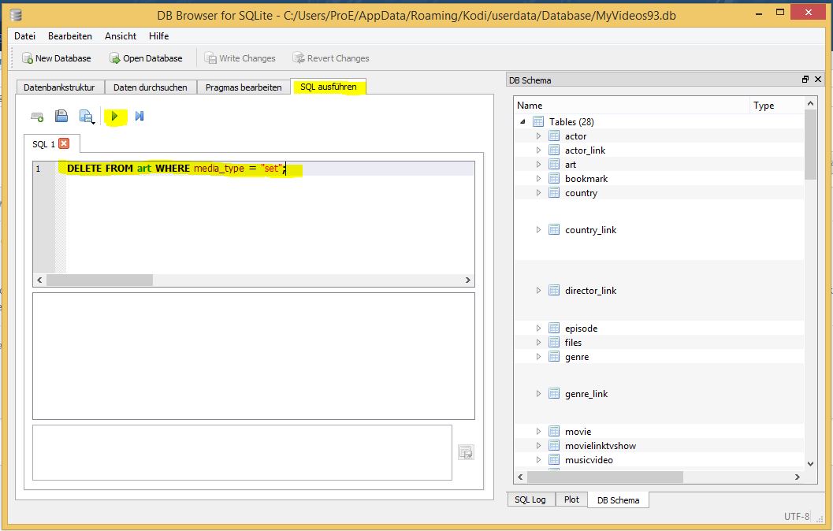Image resolution: width=833 pixels, height=531 pixels.
Task: Expand the musicvideo table node
Action: [538, 460]
